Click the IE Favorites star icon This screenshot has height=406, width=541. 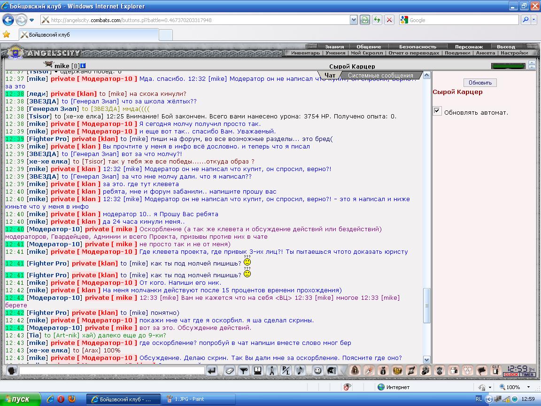(6, 34)
